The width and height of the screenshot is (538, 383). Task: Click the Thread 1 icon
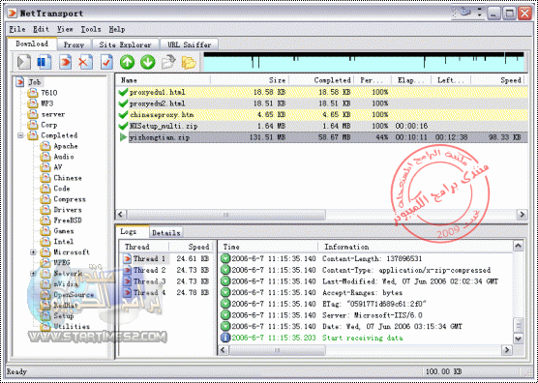[x=128, y=258]
